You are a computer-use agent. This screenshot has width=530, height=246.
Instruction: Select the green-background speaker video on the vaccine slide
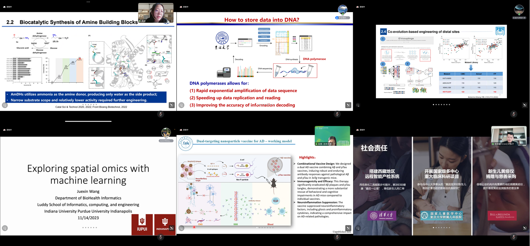coord(332,136)
